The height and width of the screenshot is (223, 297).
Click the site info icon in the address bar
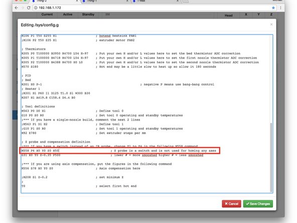tap(36, 8)
